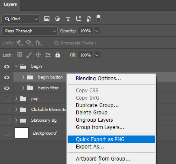Click the Unify layer style icon
This screenshot has width=176, height=164.
pyautogui.click(x=39, y=43)
